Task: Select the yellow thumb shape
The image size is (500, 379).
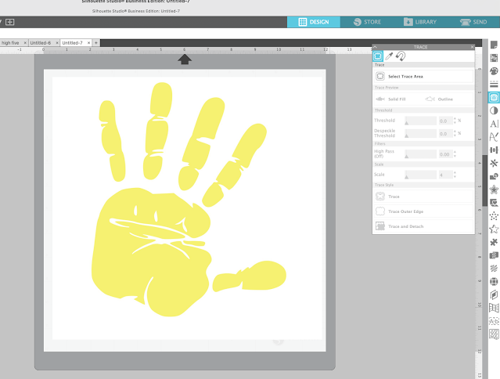Action: click(250, 276)
